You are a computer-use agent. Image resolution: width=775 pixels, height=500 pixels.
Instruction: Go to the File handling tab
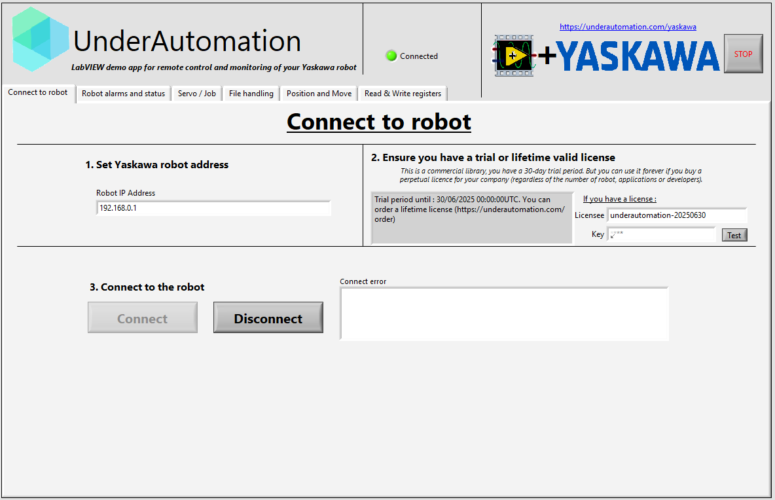(x=251, y=94)
